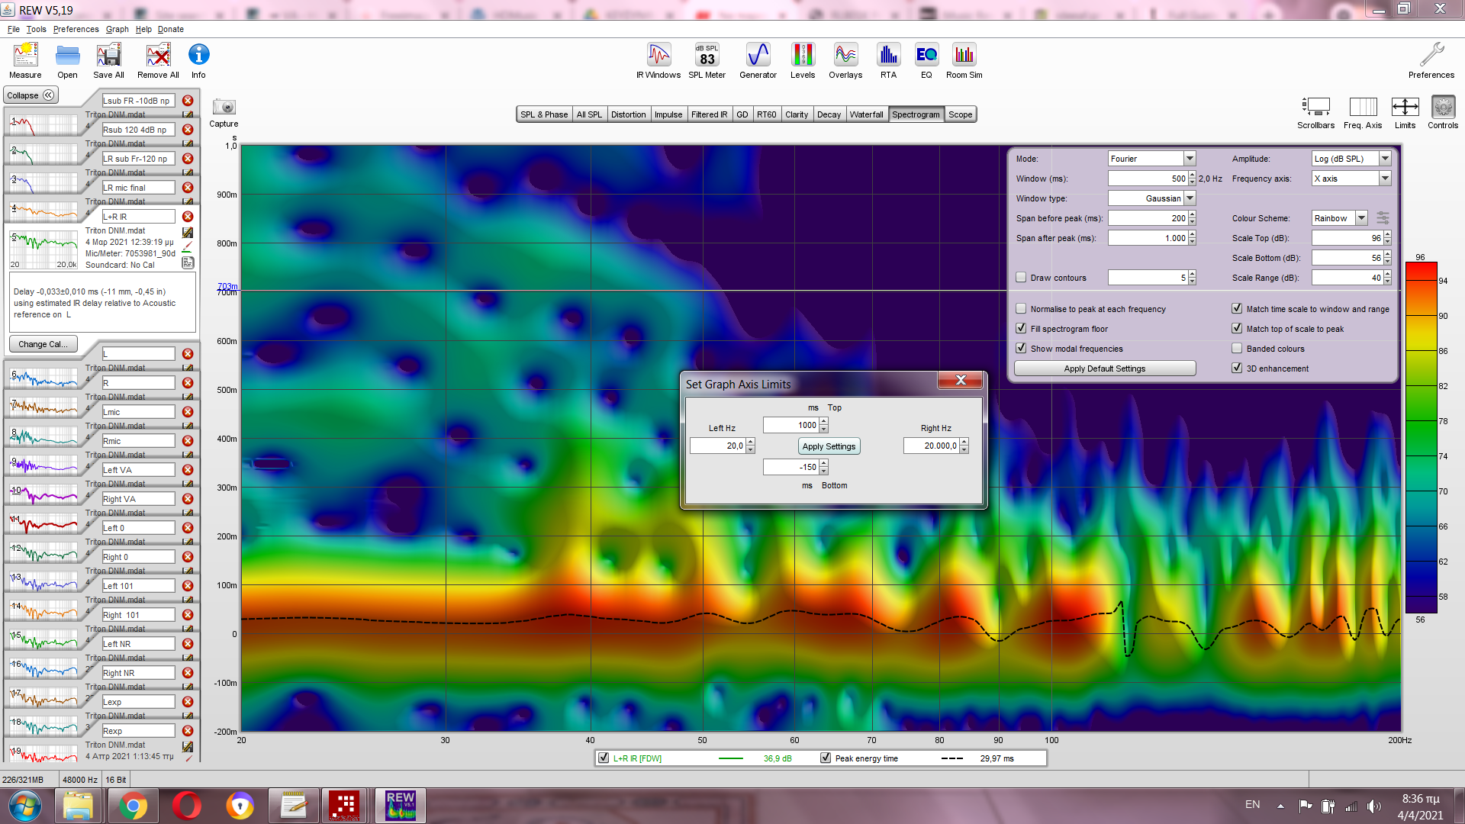Image resolution: width=1465 pixels, height=824 pixels.
Task: Toggle graph Scrollbars
Action: click(1315, 112)
